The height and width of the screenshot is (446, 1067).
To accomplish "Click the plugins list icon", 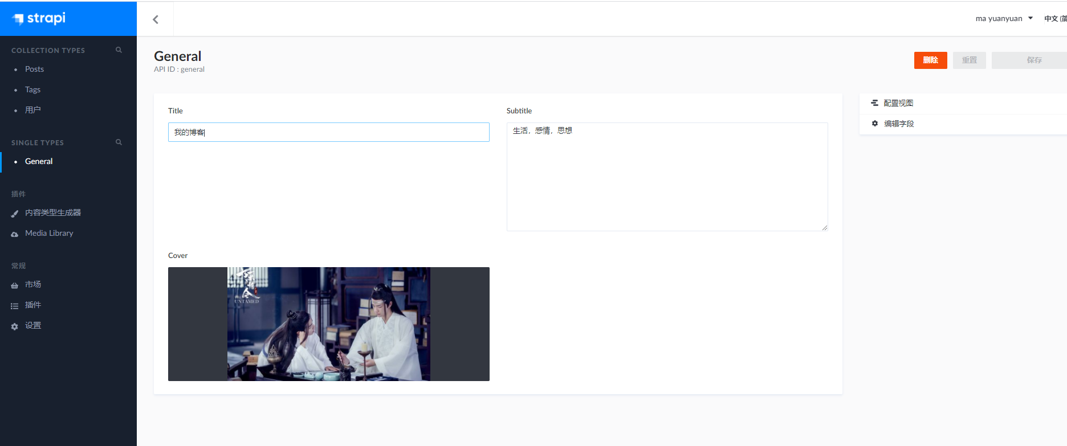I will [15, 306].
